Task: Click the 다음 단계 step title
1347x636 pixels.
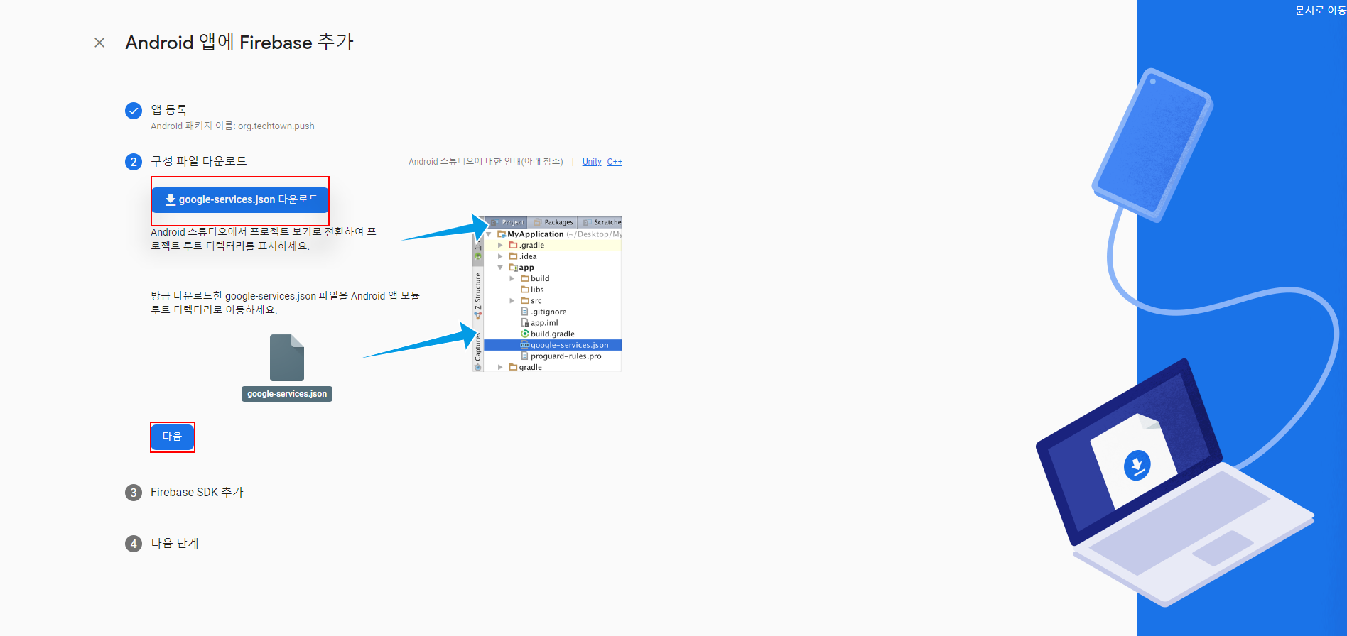Action: 175,543
